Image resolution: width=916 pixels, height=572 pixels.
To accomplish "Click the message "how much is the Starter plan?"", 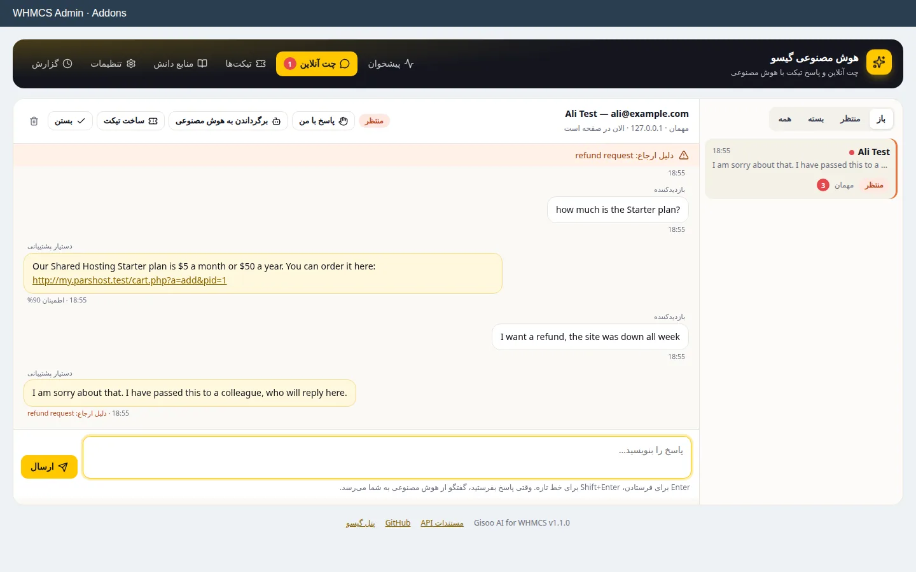I will 618,210.
